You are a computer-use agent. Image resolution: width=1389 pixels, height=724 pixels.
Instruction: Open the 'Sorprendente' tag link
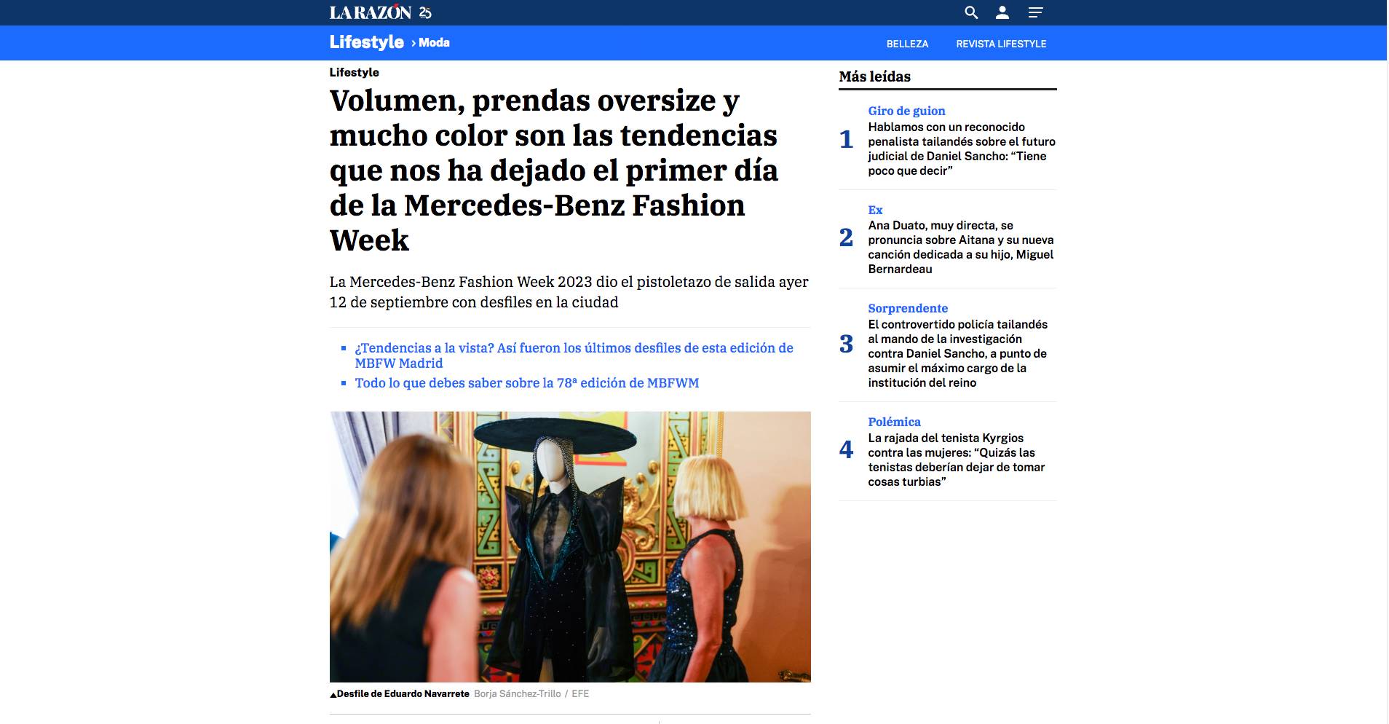point(908,308)
